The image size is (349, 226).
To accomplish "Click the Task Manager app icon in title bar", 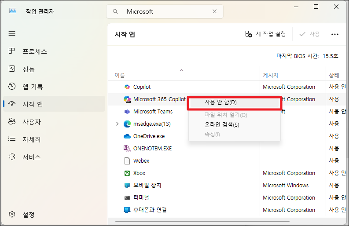I will (13, 11).
